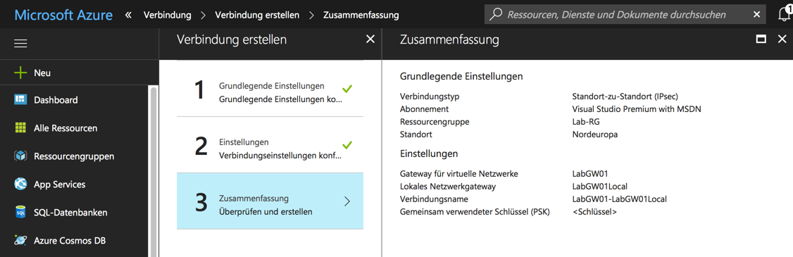The image size is (793, 257).
Task: Open the Azure Cosmos DB icon
Action: [x=20, y=240]
